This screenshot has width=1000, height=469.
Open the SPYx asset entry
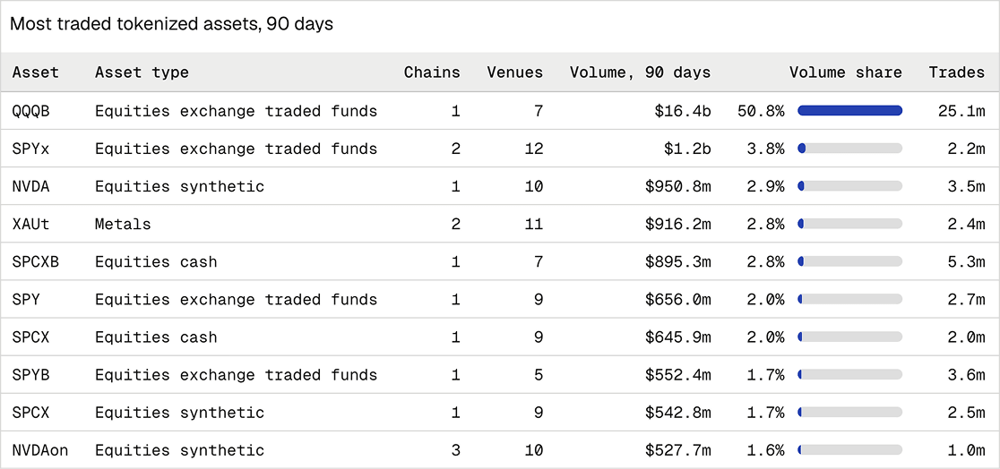click(30, 149)
